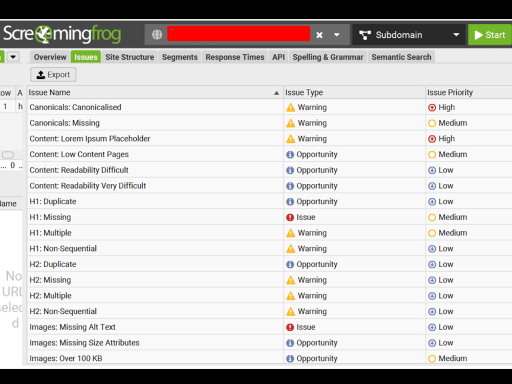Click warning icon for H1: Multiple
Viewport: 512px width, 384px height.
(x=290, y=233)
